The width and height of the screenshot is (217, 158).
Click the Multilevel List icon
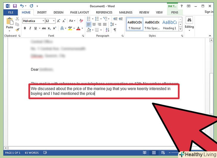105,19
